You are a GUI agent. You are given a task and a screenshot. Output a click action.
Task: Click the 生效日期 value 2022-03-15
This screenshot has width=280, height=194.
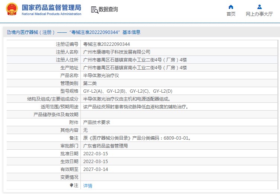(96, 162)
